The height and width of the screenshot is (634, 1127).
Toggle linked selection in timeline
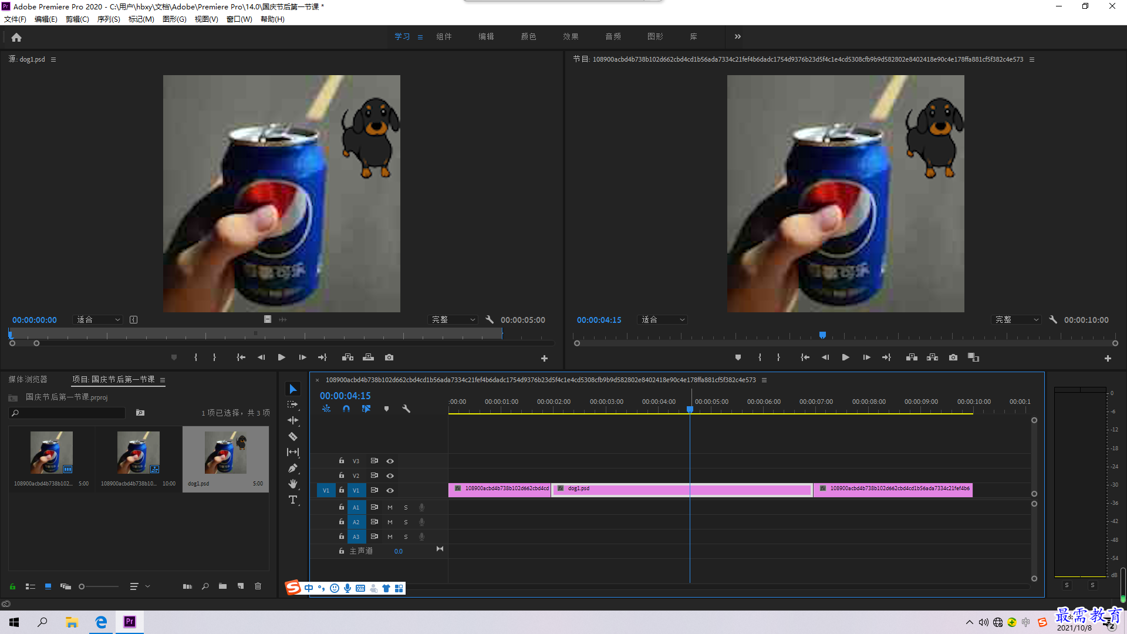[366, 409]
